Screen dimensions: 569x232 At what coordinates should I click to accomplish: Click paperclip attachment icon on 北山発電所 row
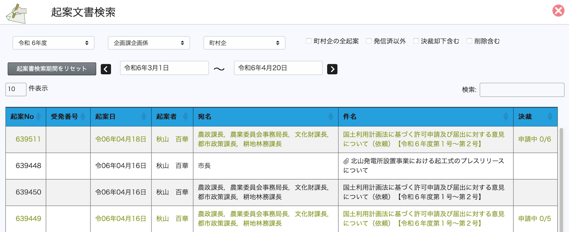(x=346, y=161)
